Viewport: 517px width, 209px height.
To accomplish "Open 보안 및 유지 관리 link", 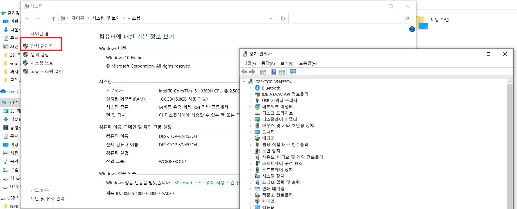I will 48,199.
